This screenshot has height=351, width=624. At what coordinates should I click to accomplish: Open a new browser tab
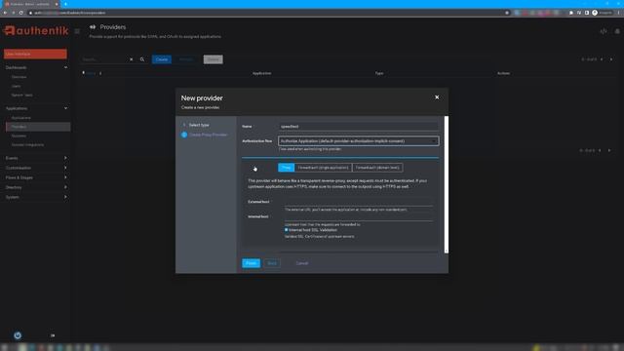coord(65,4)
